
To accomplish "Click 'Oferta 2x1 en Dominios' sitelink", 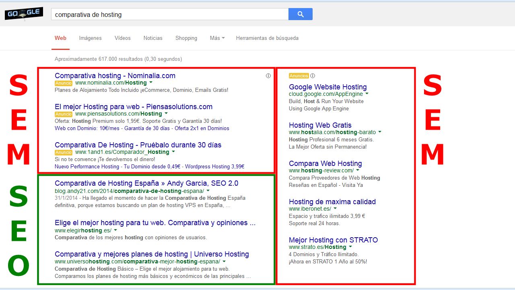I will (x=202, y=128).
